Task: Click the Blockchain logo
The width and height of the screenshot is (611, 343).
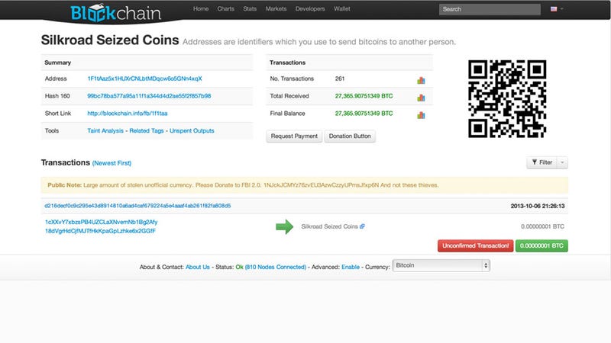Action: pyautogui.click(x=116, y=13)
